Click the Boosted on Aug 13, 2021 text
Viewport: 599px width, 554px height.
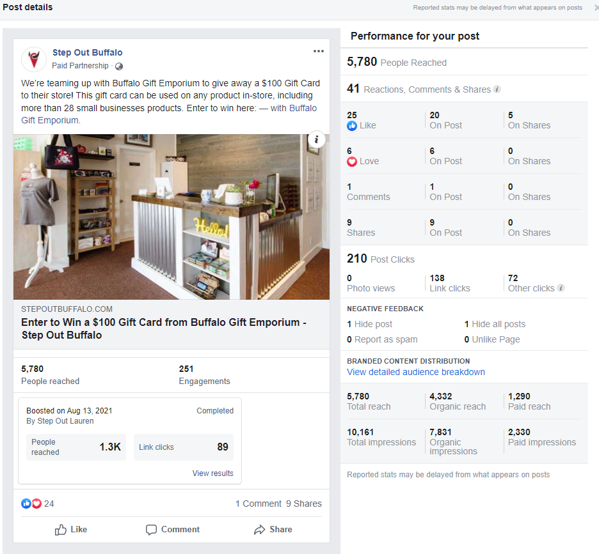coord(69,410)
